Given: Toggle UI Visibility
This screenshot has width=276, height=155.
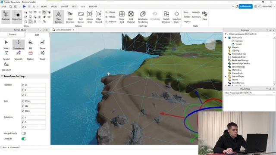Looking at the screenshot, I should pyautogui.click(x=155, y=16).
